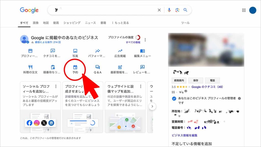Open ソーシャル プロフィール card three-dot menu
Image resolution: width=261 pixels, height=147 pixels.
point(56,86)
